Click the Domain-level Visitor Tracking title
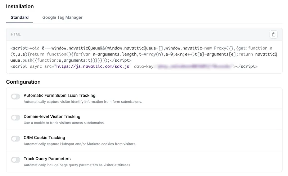 click(52, 116)
